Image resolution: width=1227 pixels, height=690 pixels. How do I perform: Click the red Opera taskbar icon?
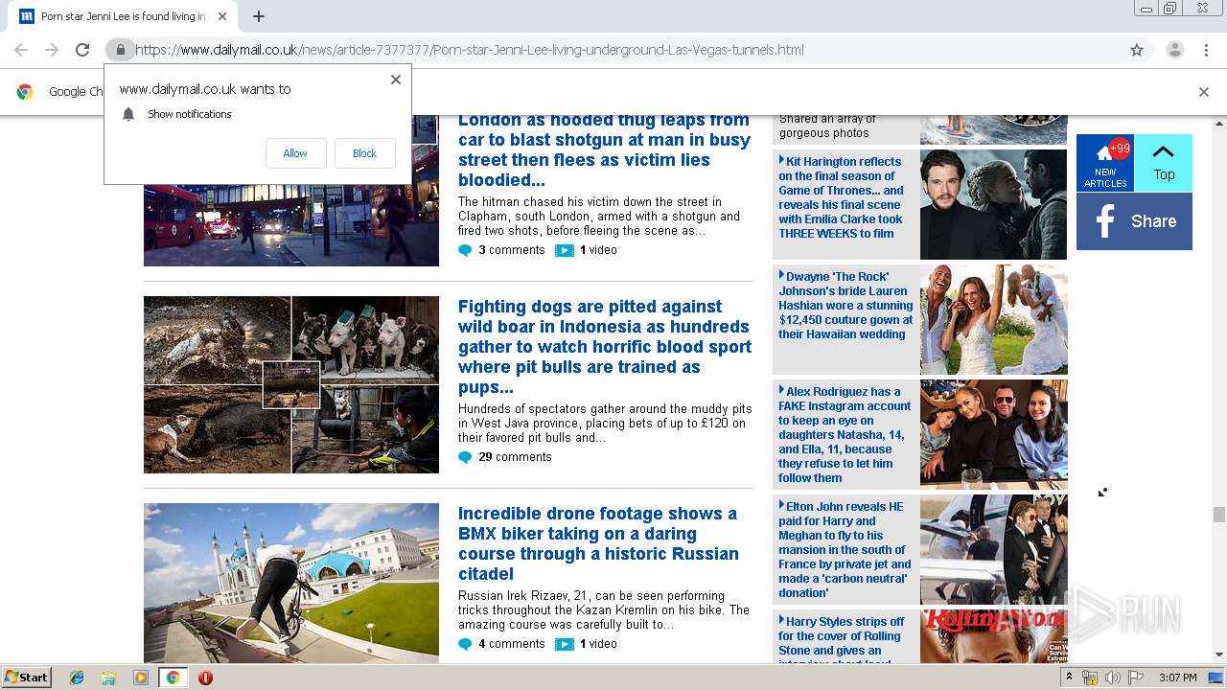pyautogui.click(x=205, y=678)
